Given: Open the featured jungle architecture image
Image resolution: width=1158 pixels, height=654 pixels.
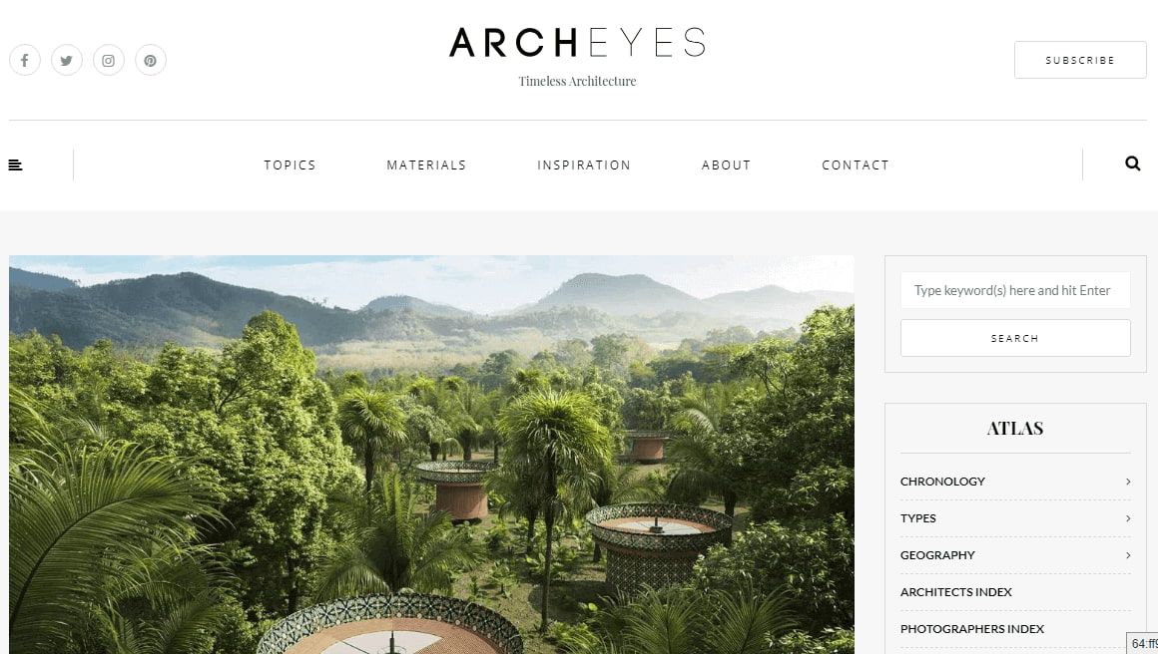Looking at the screenshot, I should pos(431,455).
